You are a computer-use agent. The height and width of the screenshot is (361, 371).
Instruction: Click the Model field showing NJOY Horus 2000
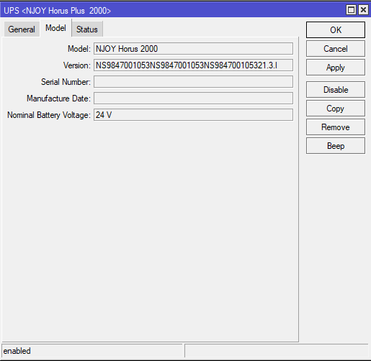[x=193, y=49]
